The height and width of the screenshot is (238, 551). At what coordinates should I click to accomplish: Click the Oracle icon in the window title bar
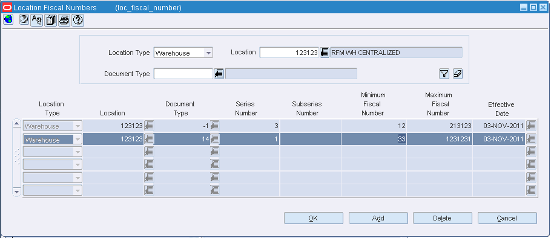[x=7, y=7]
